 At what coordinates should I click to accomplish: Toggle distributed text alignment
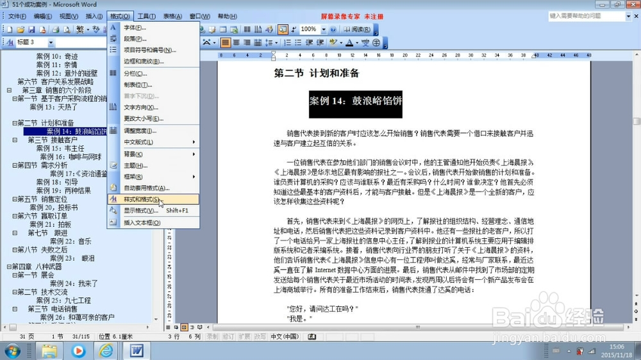[x=258, y=42]
